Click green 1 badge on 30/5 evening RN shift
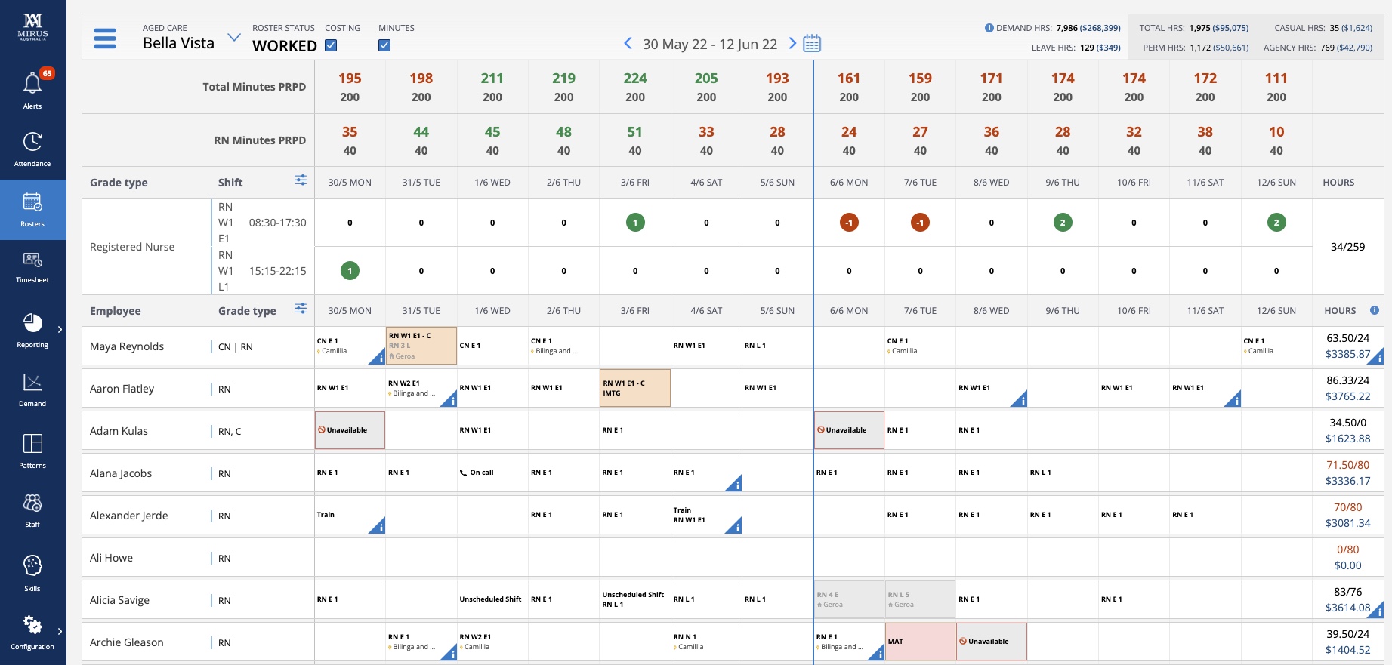Image resolution: width=1392 pixels, height=665 pixels. 350,271
